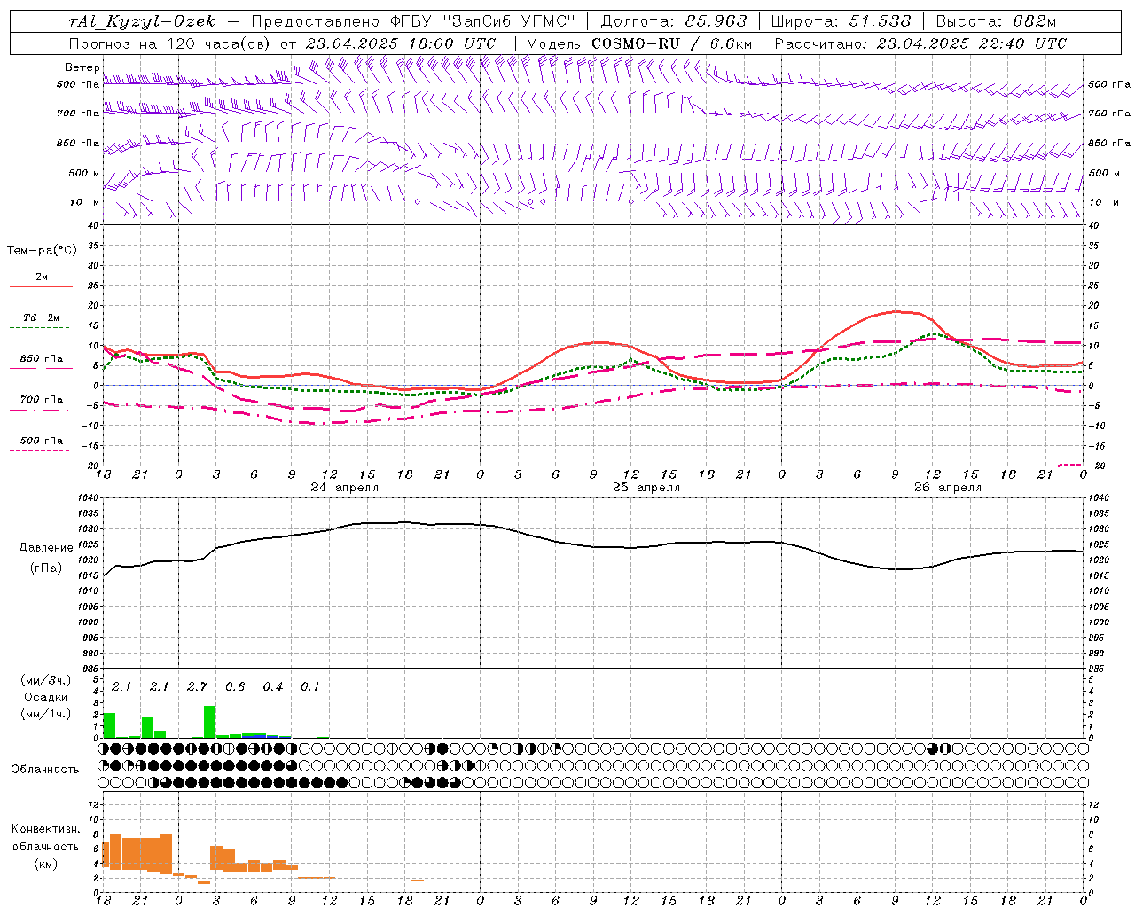Click the Td 2м dew point legend entry
Screen dimensions: 1135x908
[x=41, y=317]
